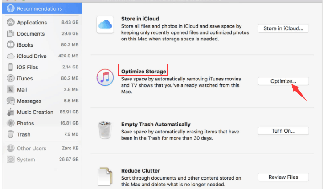
Task: Click the 65.91 GB size value
Action: point(69,112)
